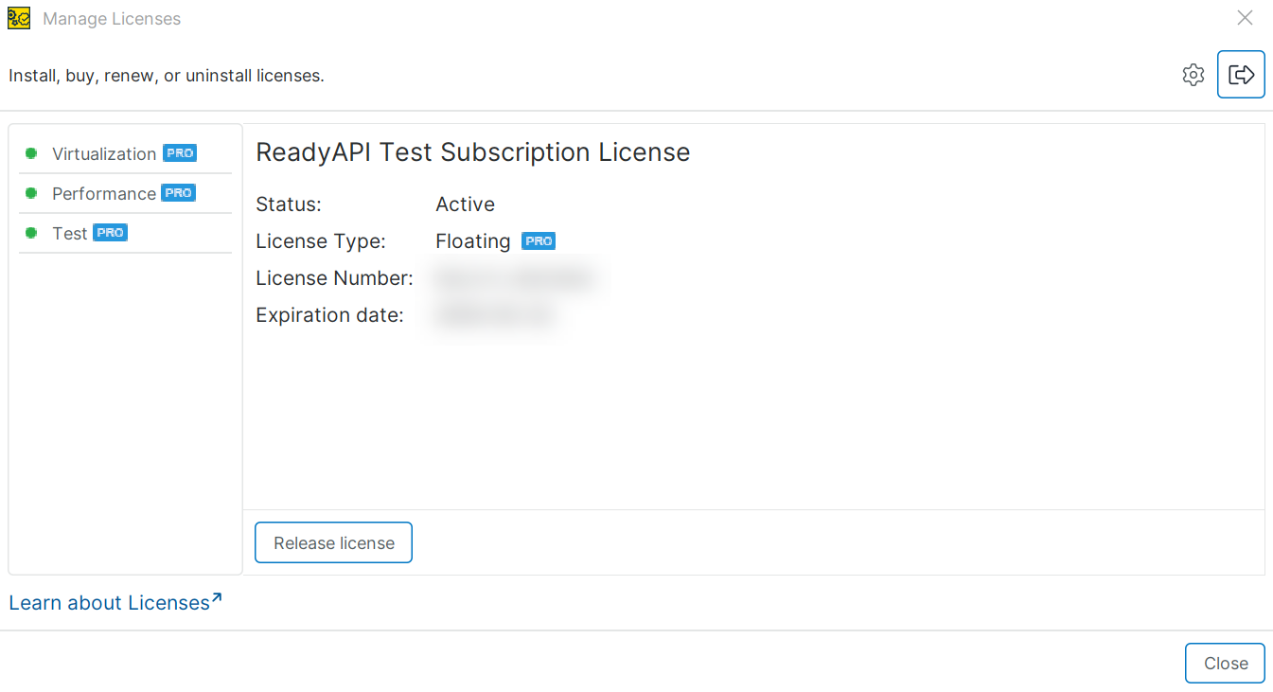Screen dimensions: 1273x692
Task: Click the Manage Licenses title text
Action: tap(112, 19)
